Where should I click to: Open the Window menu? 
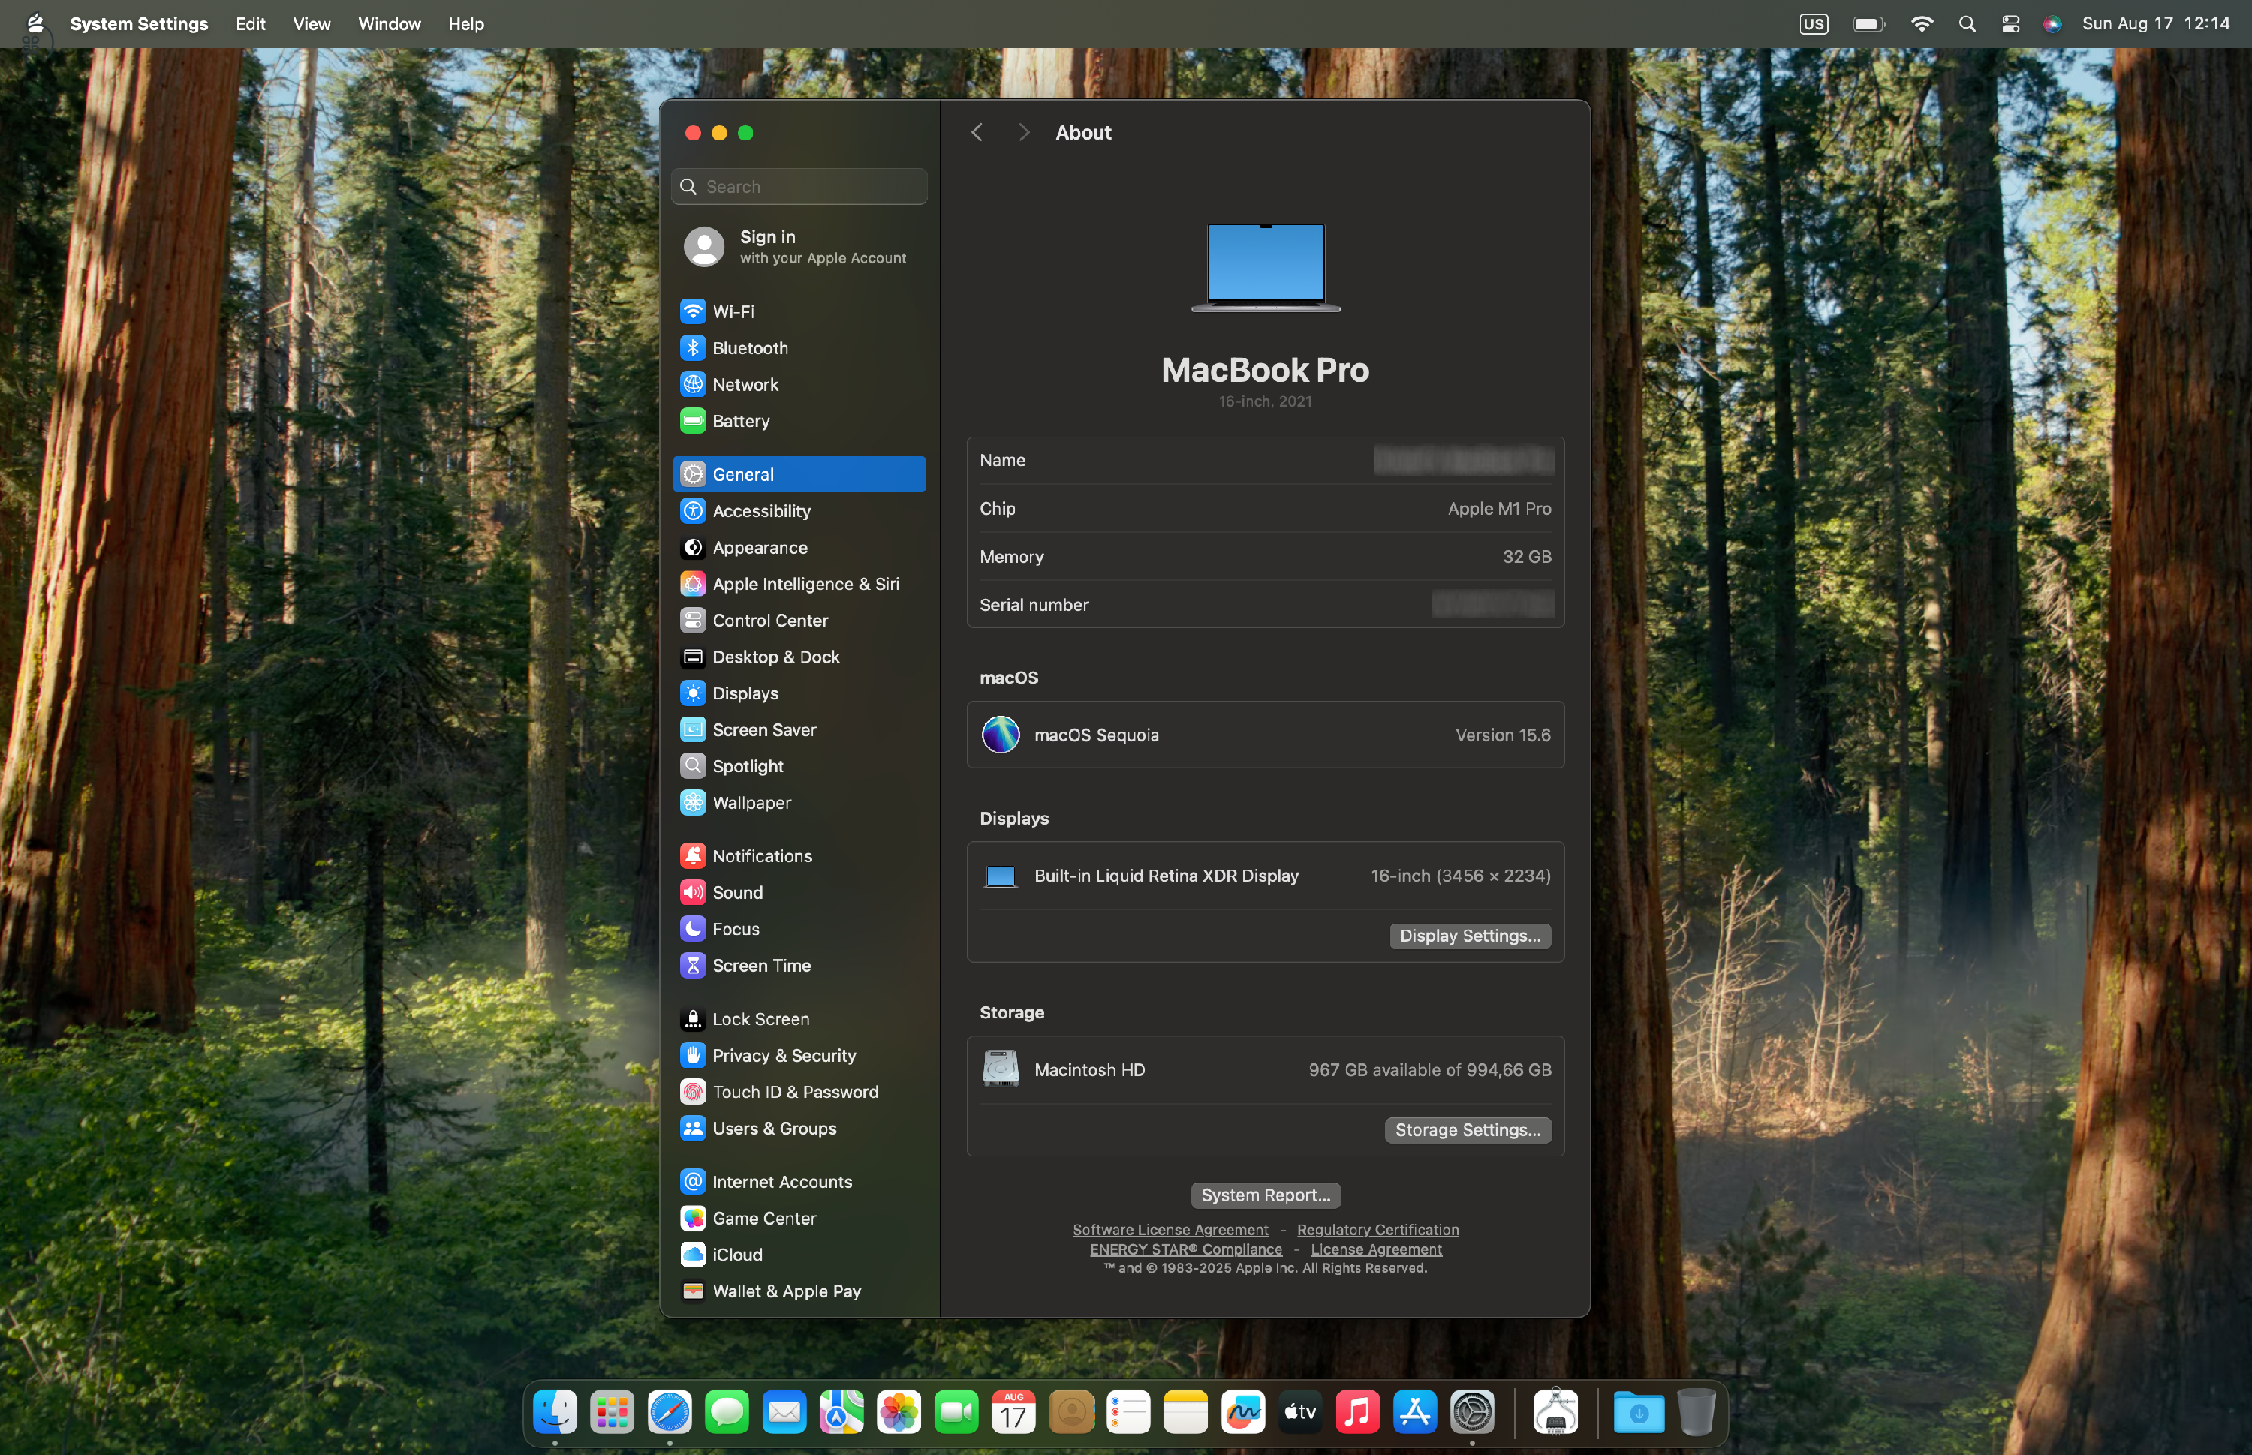point(390,23)
